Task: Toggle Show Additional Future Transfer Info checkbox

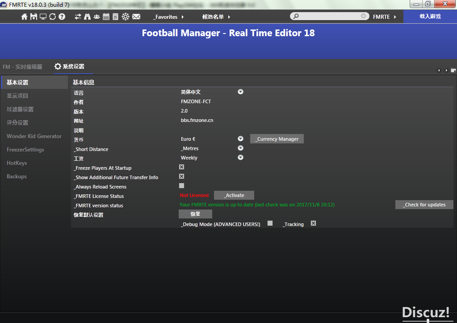Action: point(181,176)
